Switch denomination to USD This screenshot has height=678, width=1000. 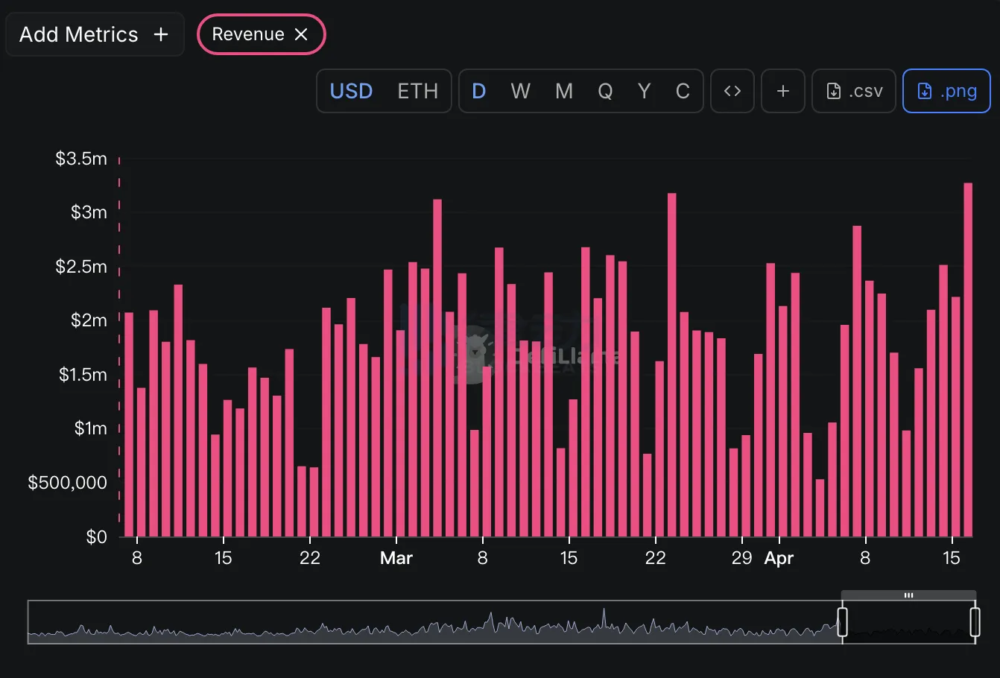point(351,91)
